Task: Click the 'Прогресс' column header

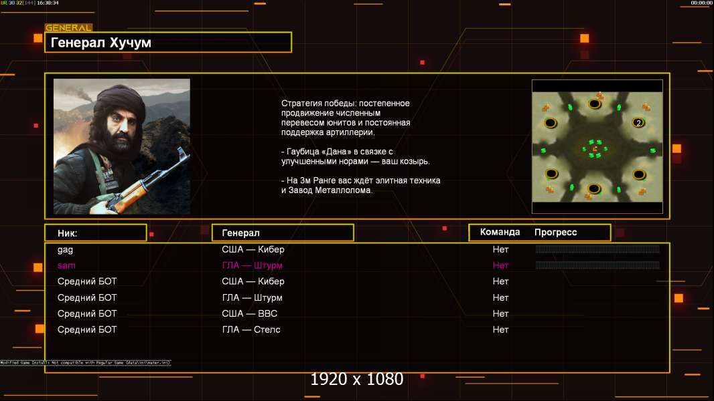Action: point(555,233)
